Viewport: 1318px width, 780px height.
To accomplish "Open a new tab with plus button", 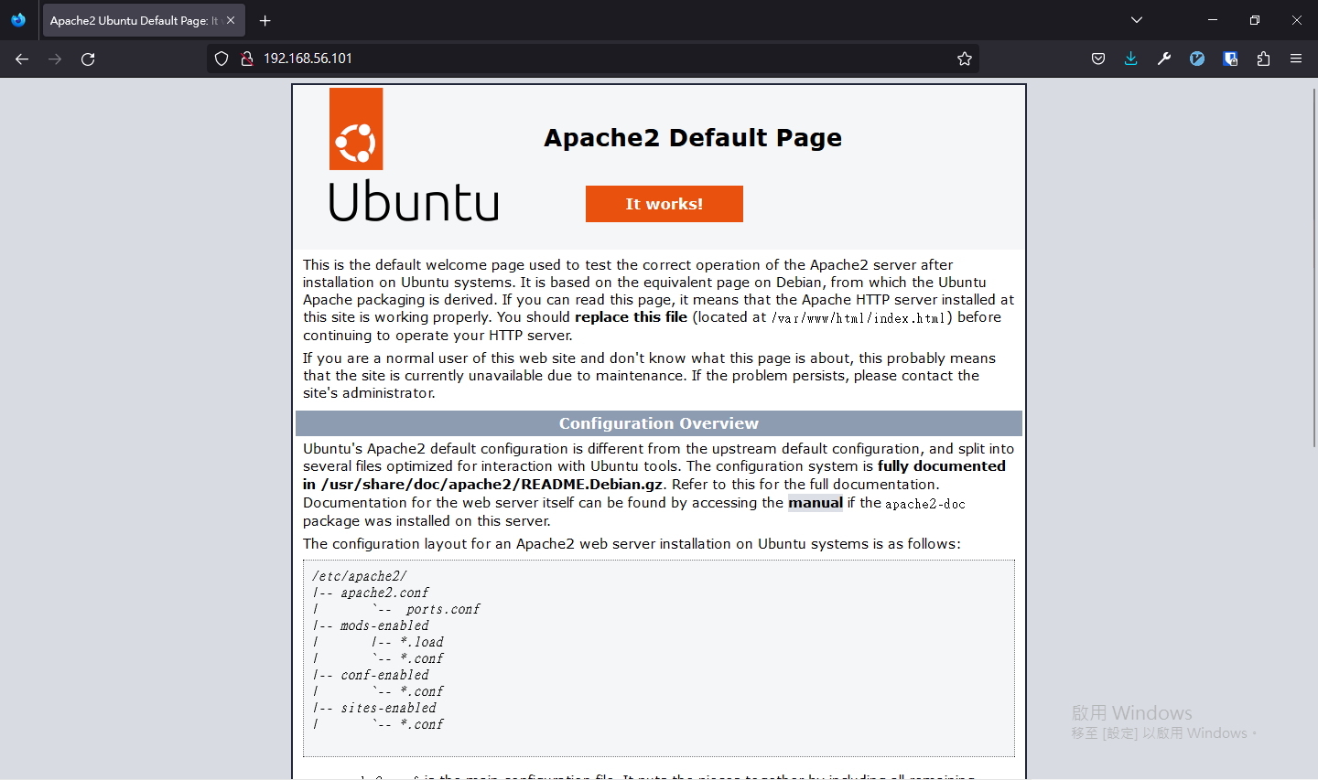I will [265, 20].
